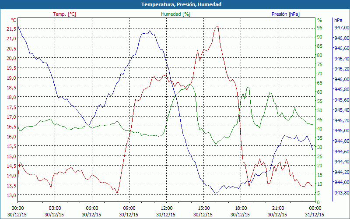
Task: Click the '946,20' pressure axis value
Action: coord(341,69)
